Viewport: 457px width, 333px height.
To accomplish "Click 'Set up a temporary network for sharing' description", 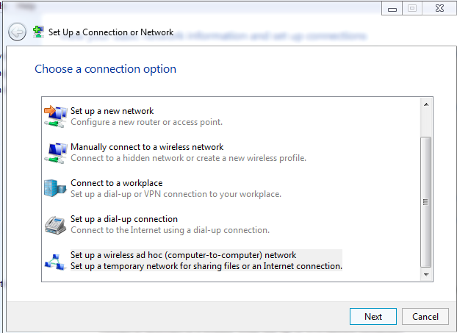I will (206, 266).
